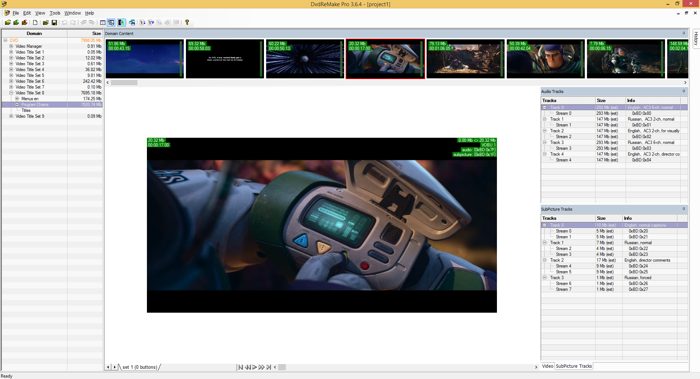The height and width of the screenshot is (379, 700).
Task: Open the Help menu
Action: (90, 13)
